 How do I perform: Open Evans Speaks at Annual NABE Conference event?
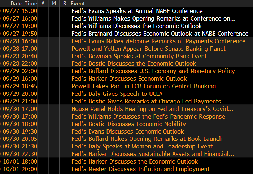(x=137, y=11)
